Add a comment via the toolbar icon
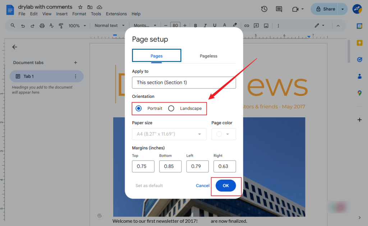This screenshot has height=226, width=368. (x=256, y=25)
